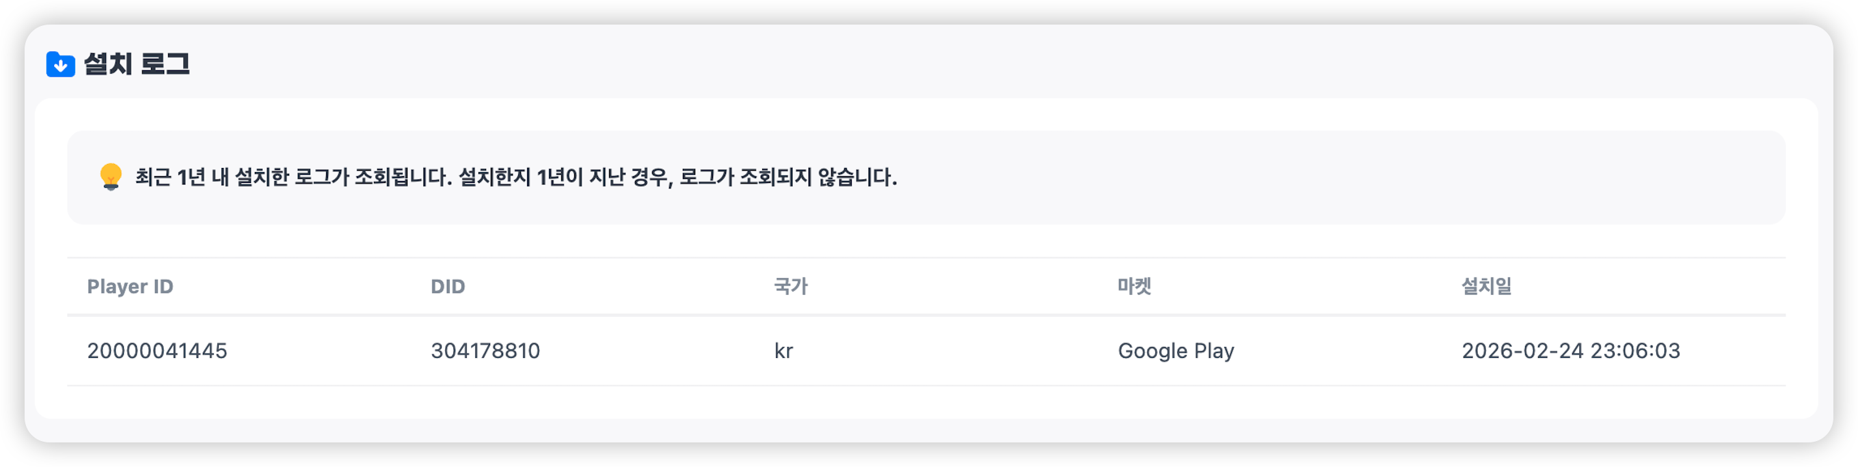Click the install time 23:06:03
The height and width of the screenshot is (467, 1858).
point(1635,351)
